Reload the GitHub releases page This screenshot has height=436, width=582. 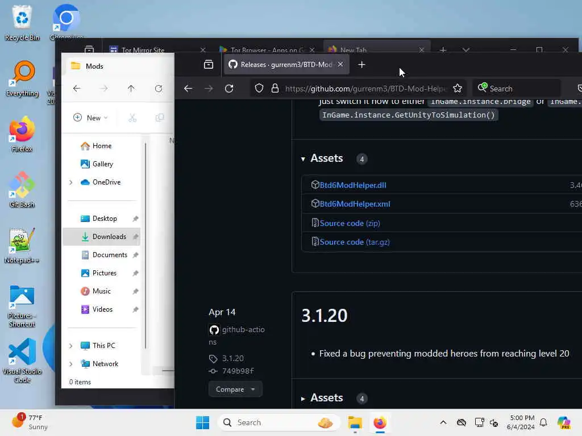click(229, 88)
